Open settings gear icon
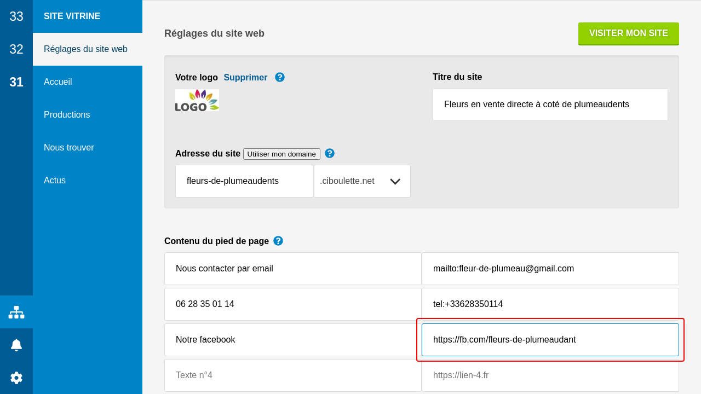Screen dimensions: 701x394 tap(16, 378)
